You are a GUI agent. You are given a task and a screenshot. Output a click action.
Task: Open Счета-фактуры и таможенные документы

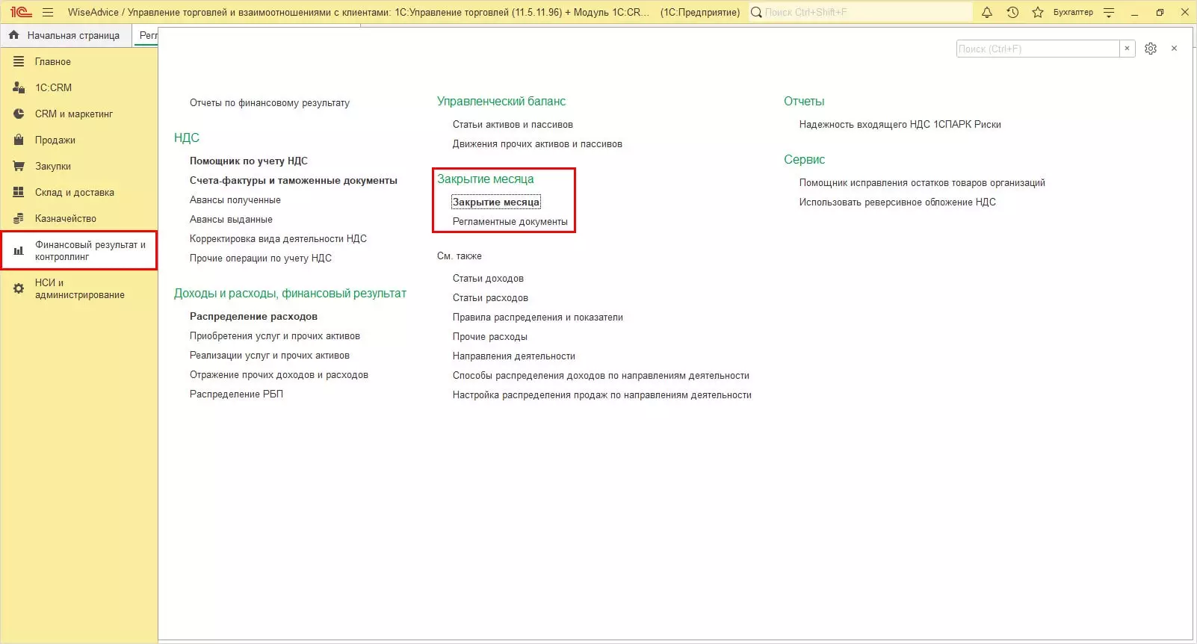coord(294,180)
